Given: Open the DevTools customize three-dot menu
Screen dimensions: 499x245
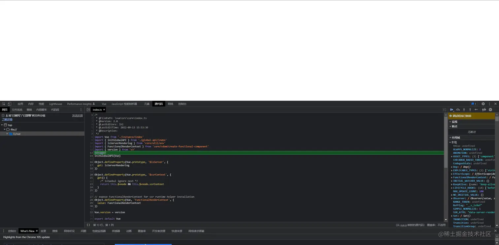Looking at the screenshot, I should 489,104.
